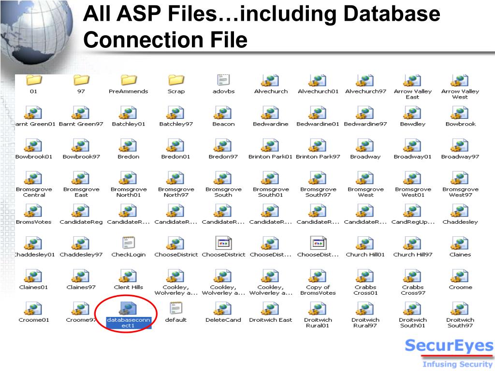
Task: Select the Copy of BromsVotes file icon
Action: (x=318, y=276)
